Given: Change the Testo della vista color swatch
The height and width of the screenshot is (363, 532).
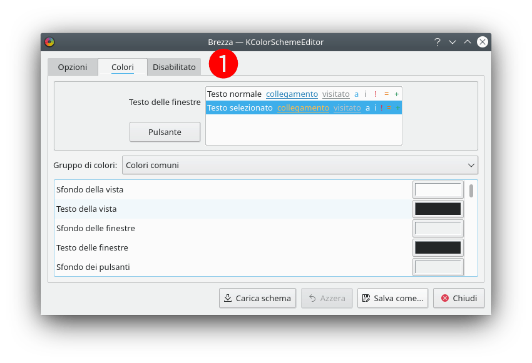Looking at the screenshot, I should 438,209.
